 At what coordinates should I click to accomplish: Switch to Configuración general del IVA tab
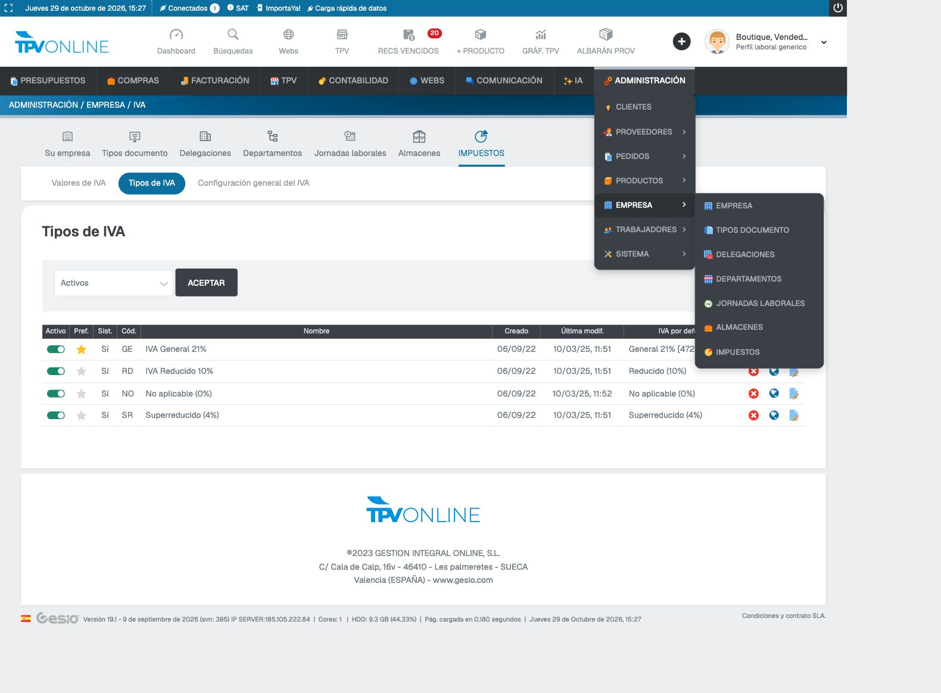pos(254,183)
